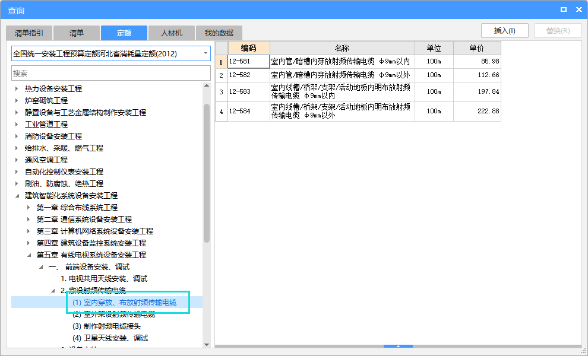This screenshot has width=588, height=356.
Task: Click price cell 85.98
Action: click(x=477, y=62)
